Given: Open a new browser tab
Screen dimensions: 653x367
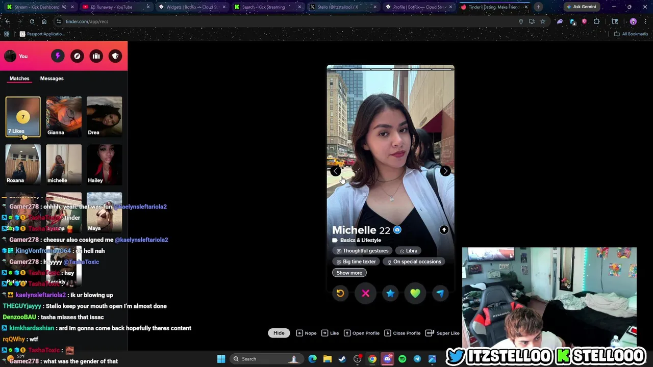Looking at the screenshot, I should pyautogui.click(x=538, y=7).
